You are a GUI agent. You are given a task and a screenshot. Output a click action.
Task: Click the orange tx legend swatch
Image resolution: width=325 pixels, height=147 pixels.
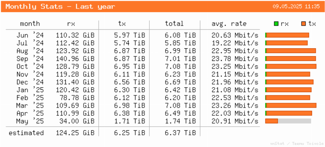coord(303,24)
